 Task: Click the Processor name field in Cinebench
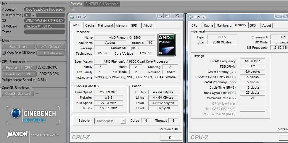click(44, 9)
